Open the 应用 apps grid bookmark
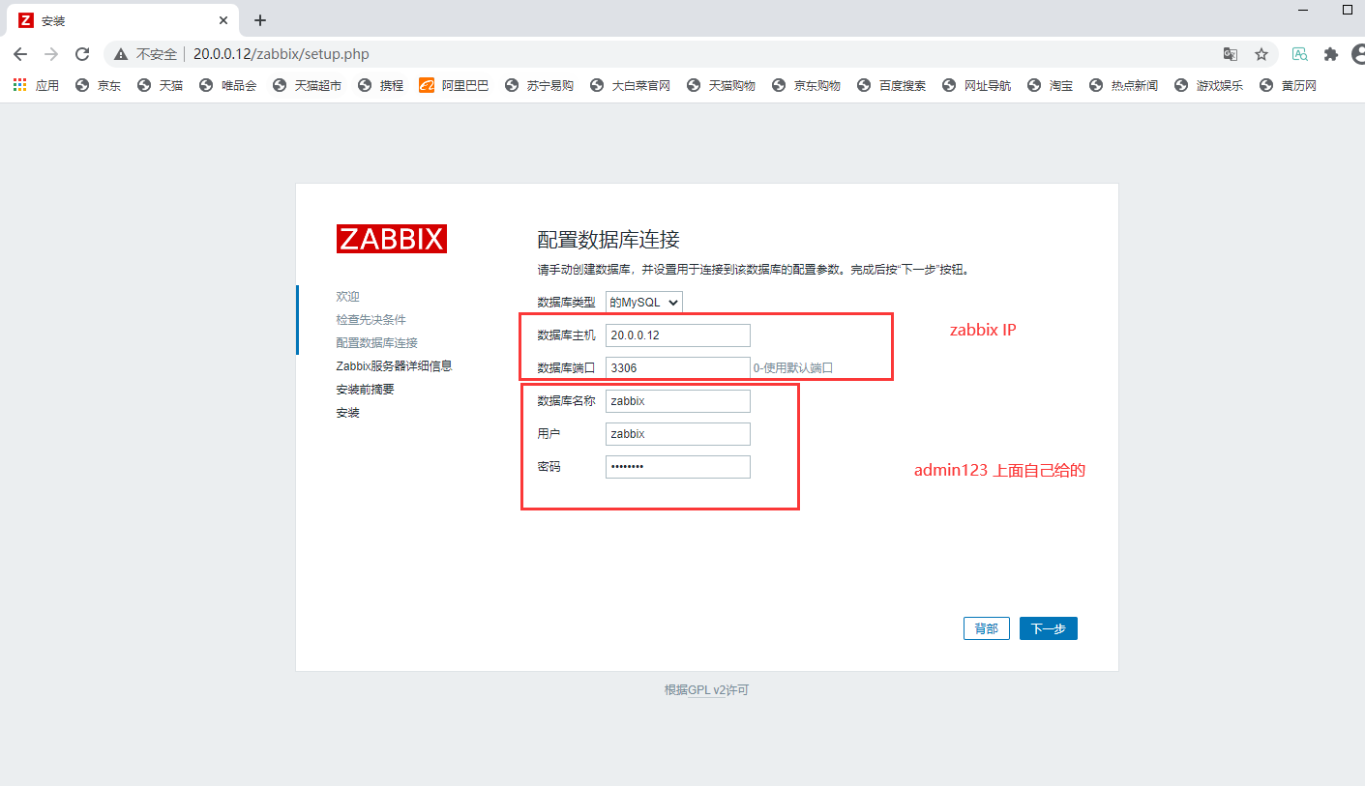 click(36, 85)
